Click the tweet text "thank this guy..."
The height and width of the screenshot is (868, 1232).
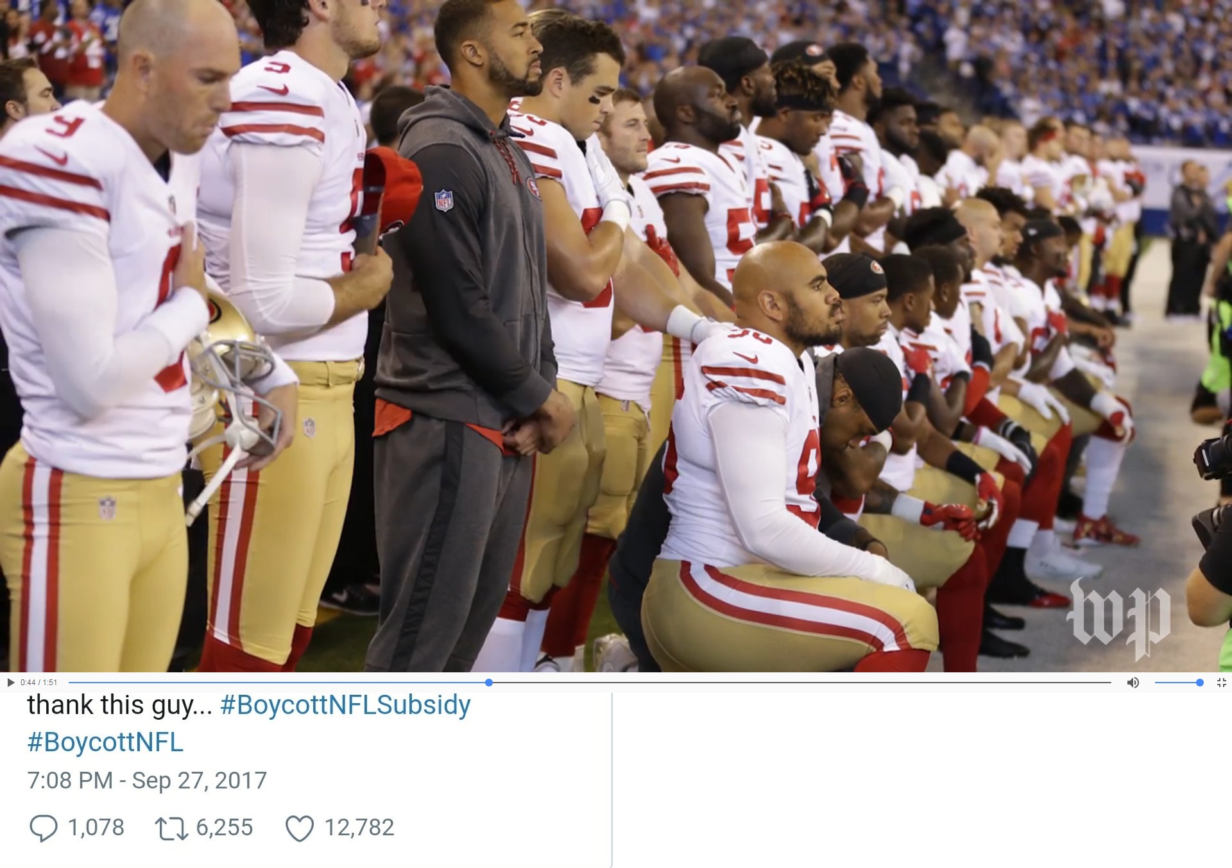coord(119,705)
